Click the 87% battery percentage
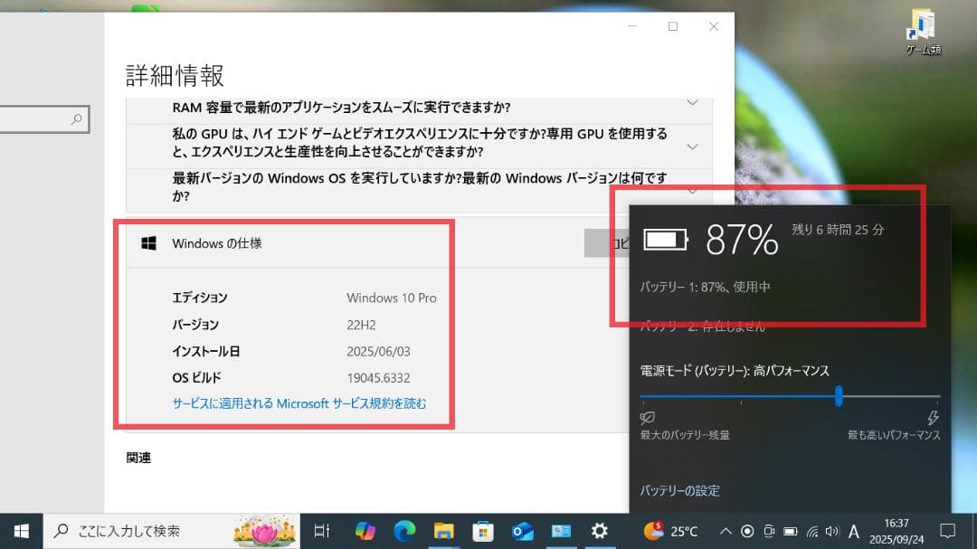Viewport: 977px width, 549px height. [x=742, y=240]
